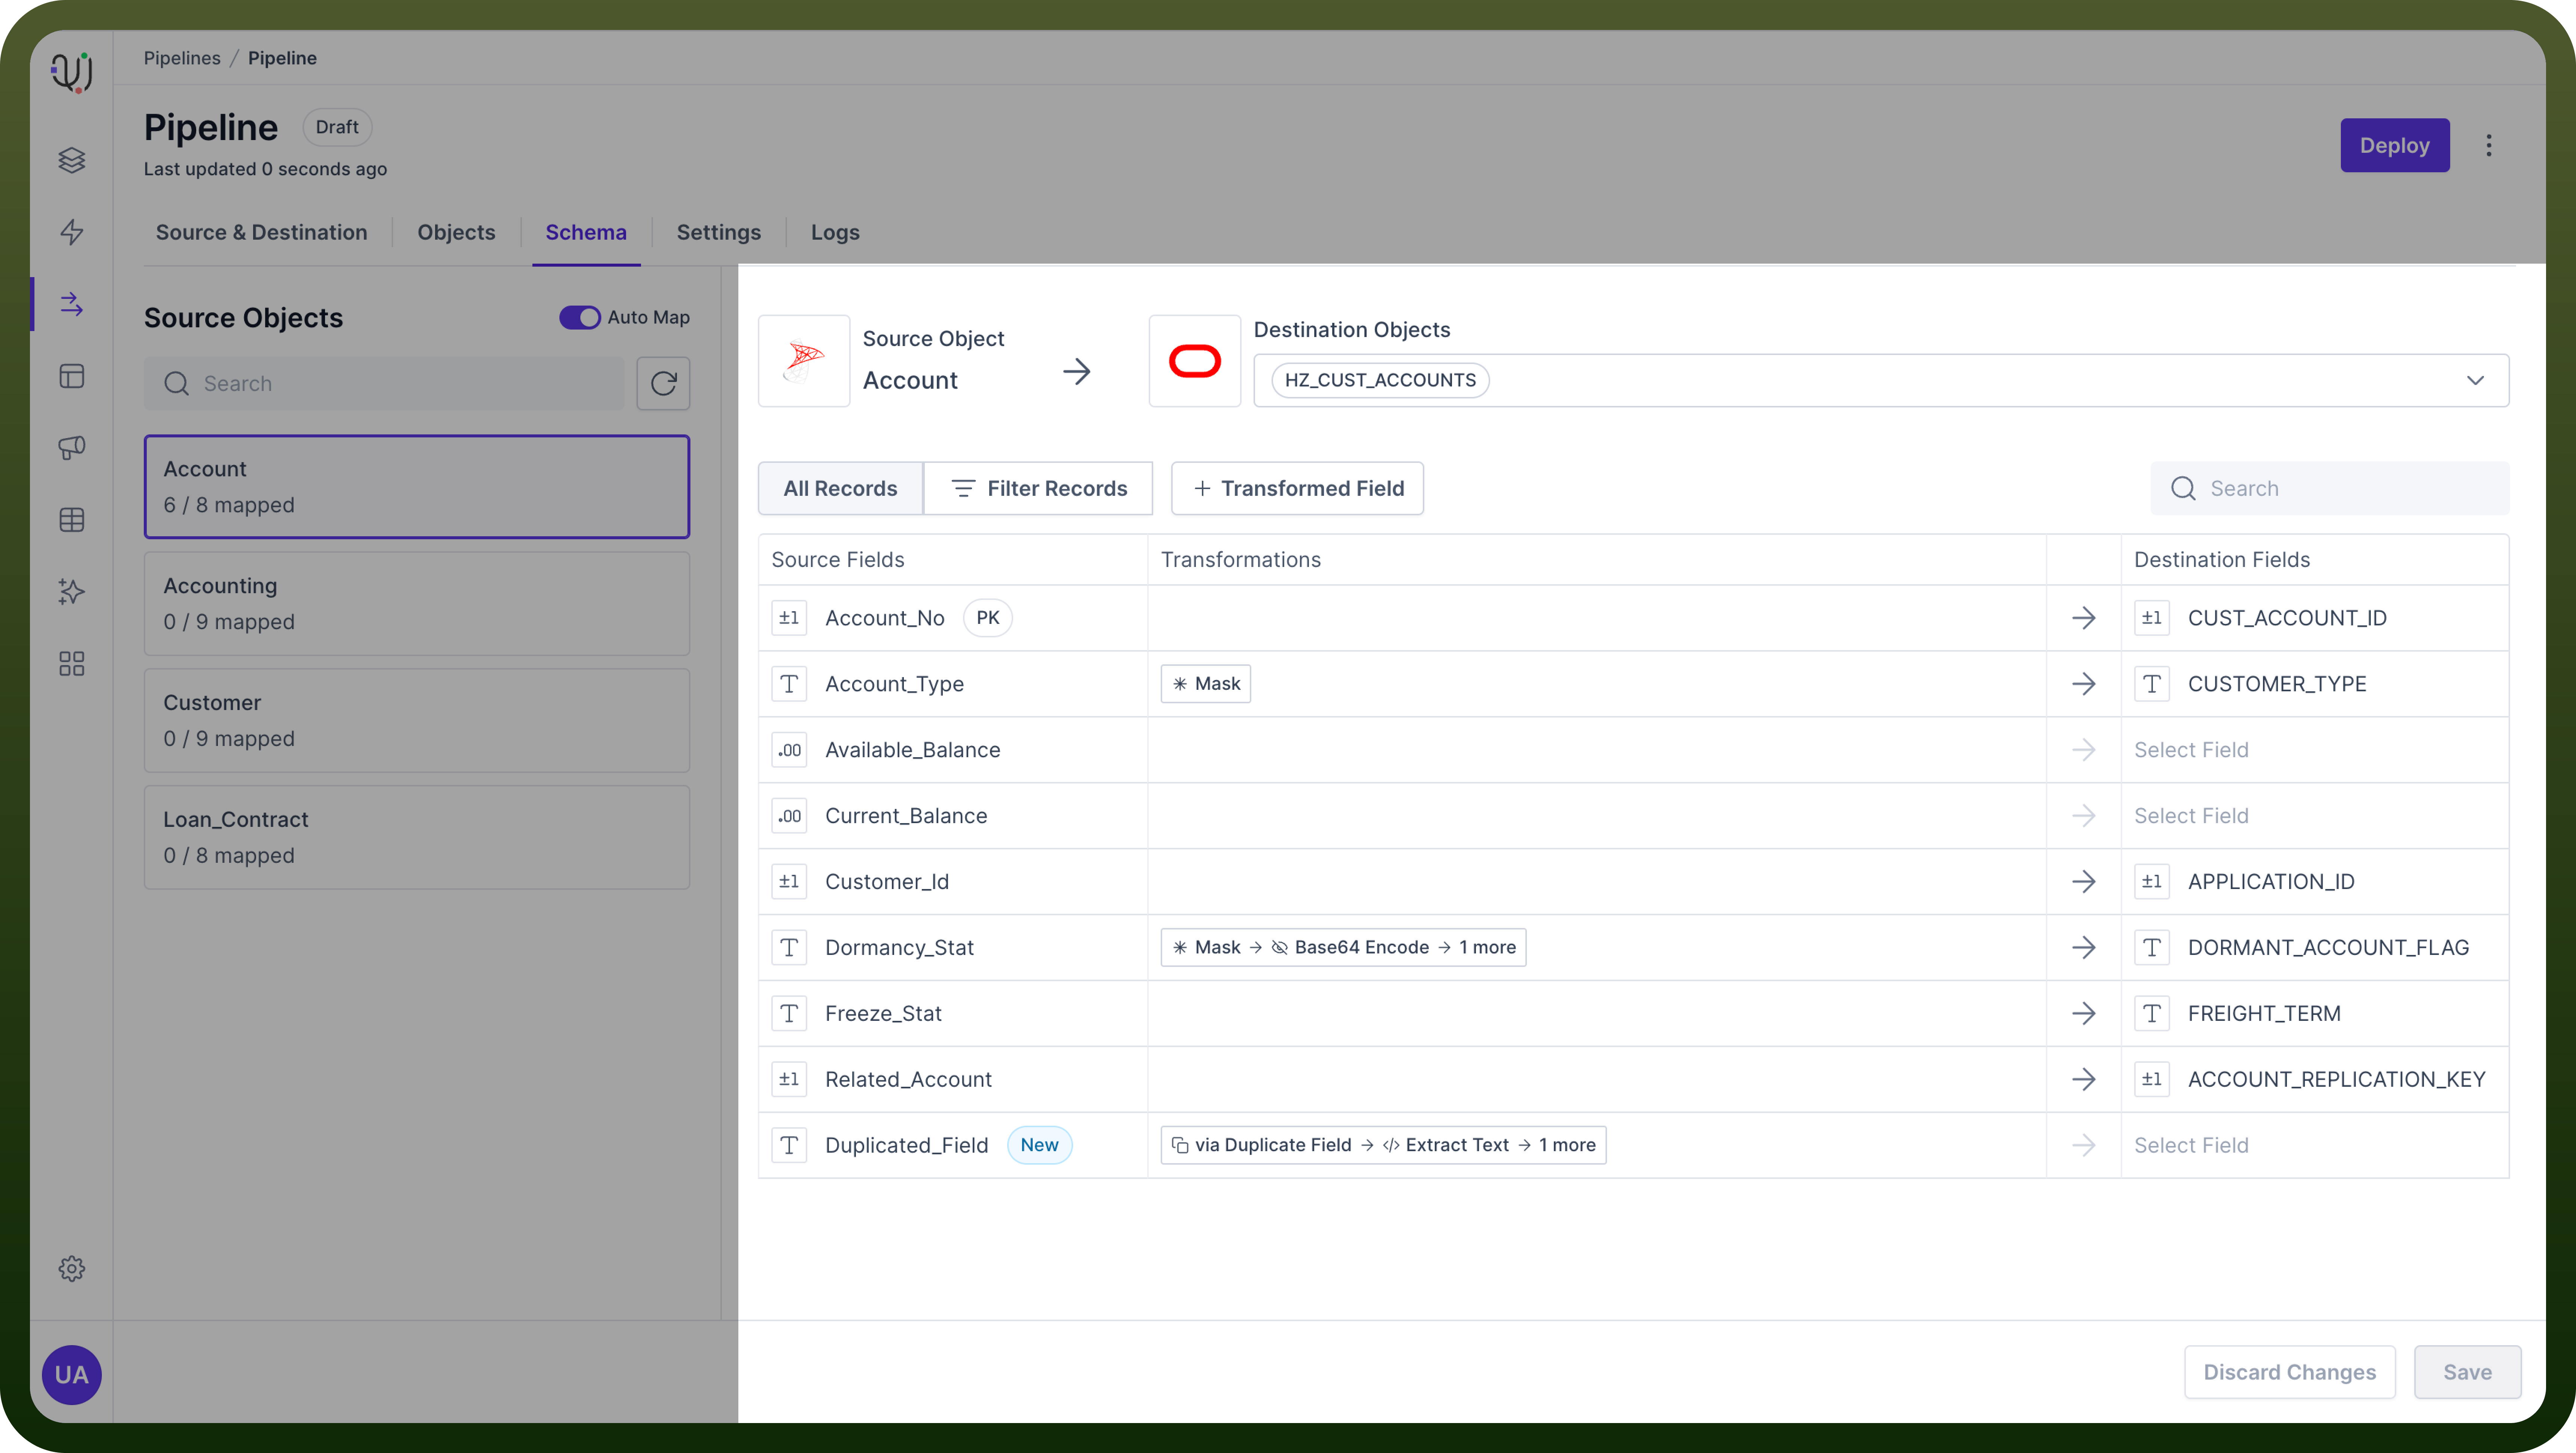Viewport: 2576px width, 1453px height.
Task: Click the Customer_Id number type icon
Action: coord(789,882)
